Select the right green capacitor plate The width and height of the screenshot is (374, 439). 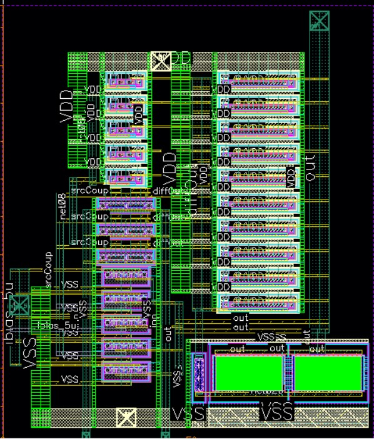point(328,373)
